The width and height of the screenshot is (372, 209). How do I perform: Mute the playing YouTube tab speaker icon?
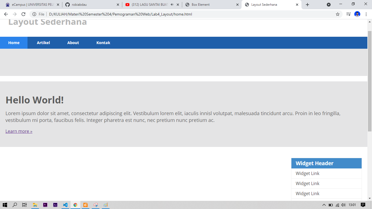172,4
